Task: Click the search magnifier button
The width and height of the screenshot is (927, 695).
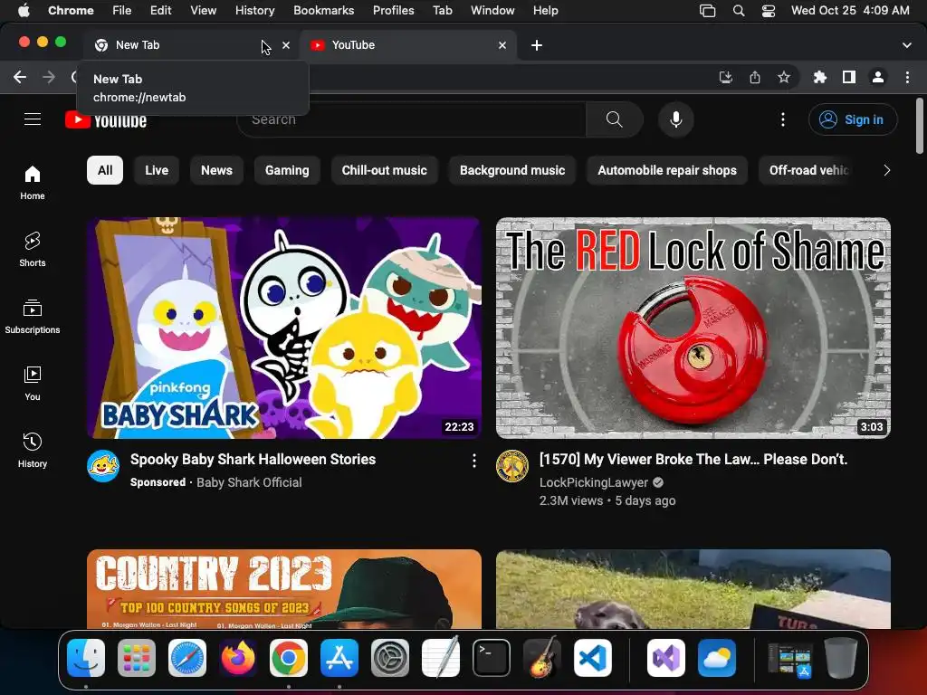Action: [x=615, y=119]
